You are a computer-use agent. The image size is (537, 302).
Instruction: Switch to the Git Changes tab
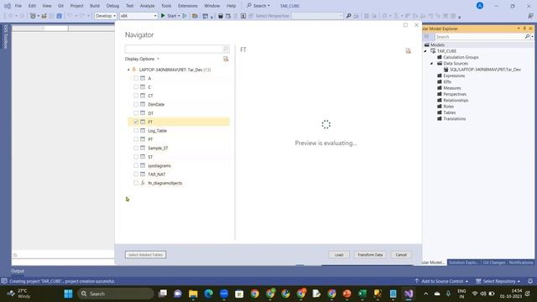click(494, 263)
